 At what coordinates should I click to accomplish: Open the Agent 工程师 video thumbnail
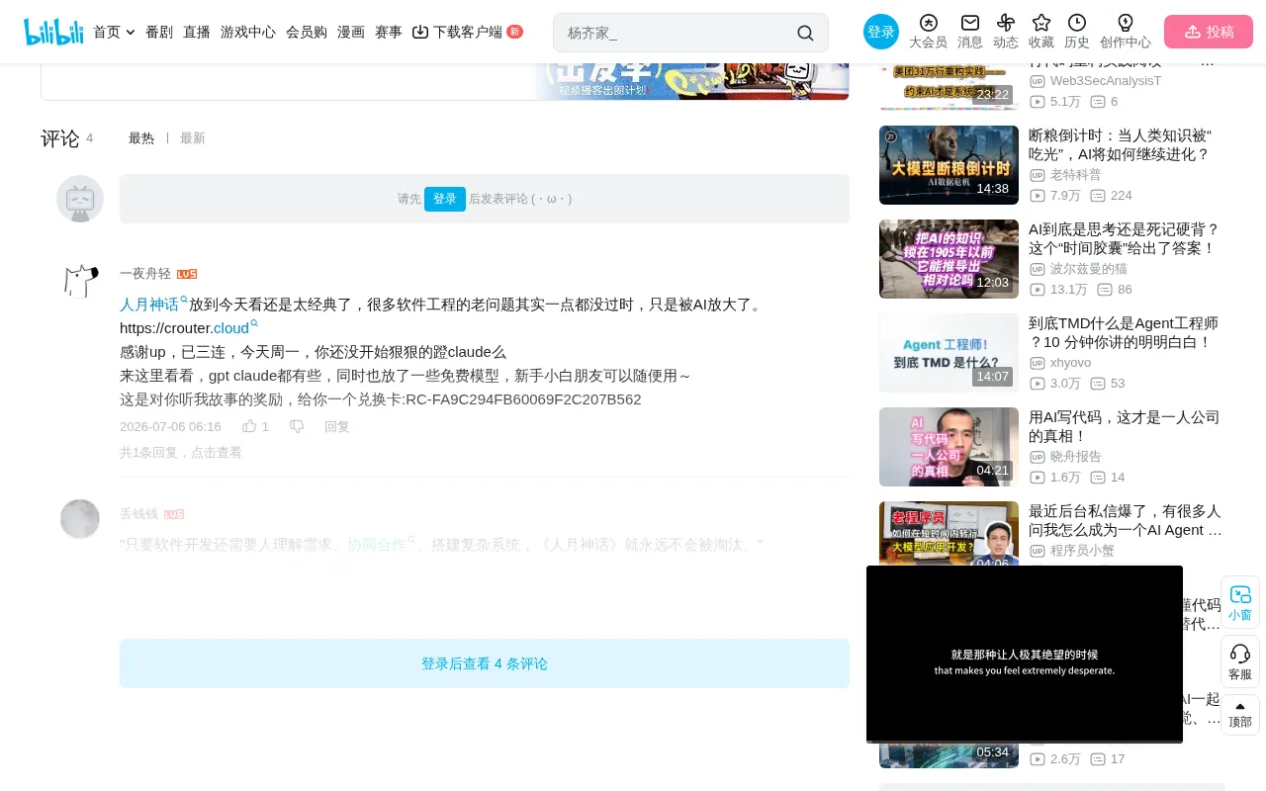949,353
